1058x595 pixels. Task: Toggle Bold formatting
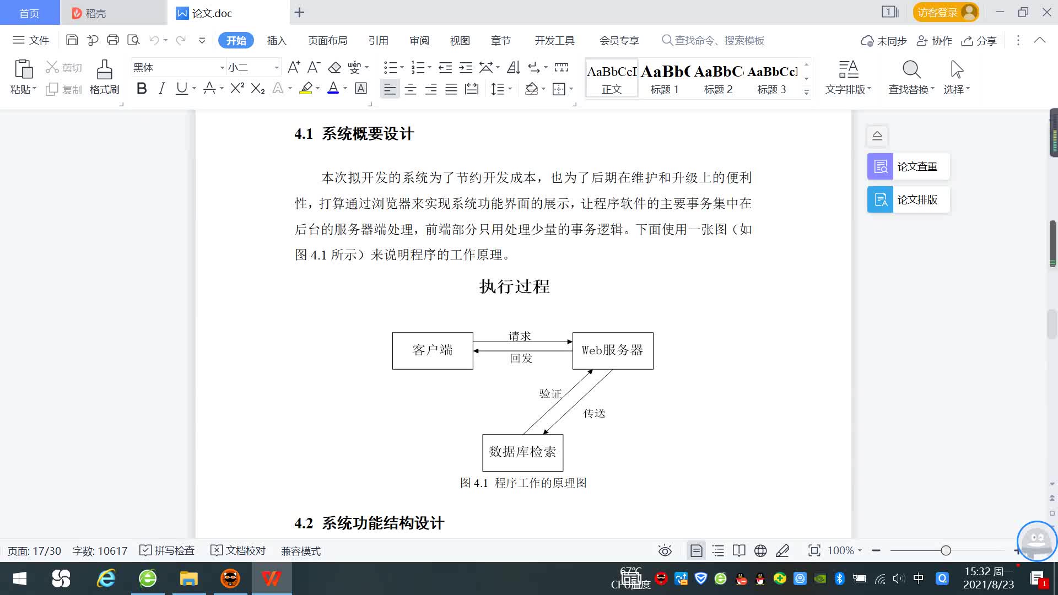point(142,88)
